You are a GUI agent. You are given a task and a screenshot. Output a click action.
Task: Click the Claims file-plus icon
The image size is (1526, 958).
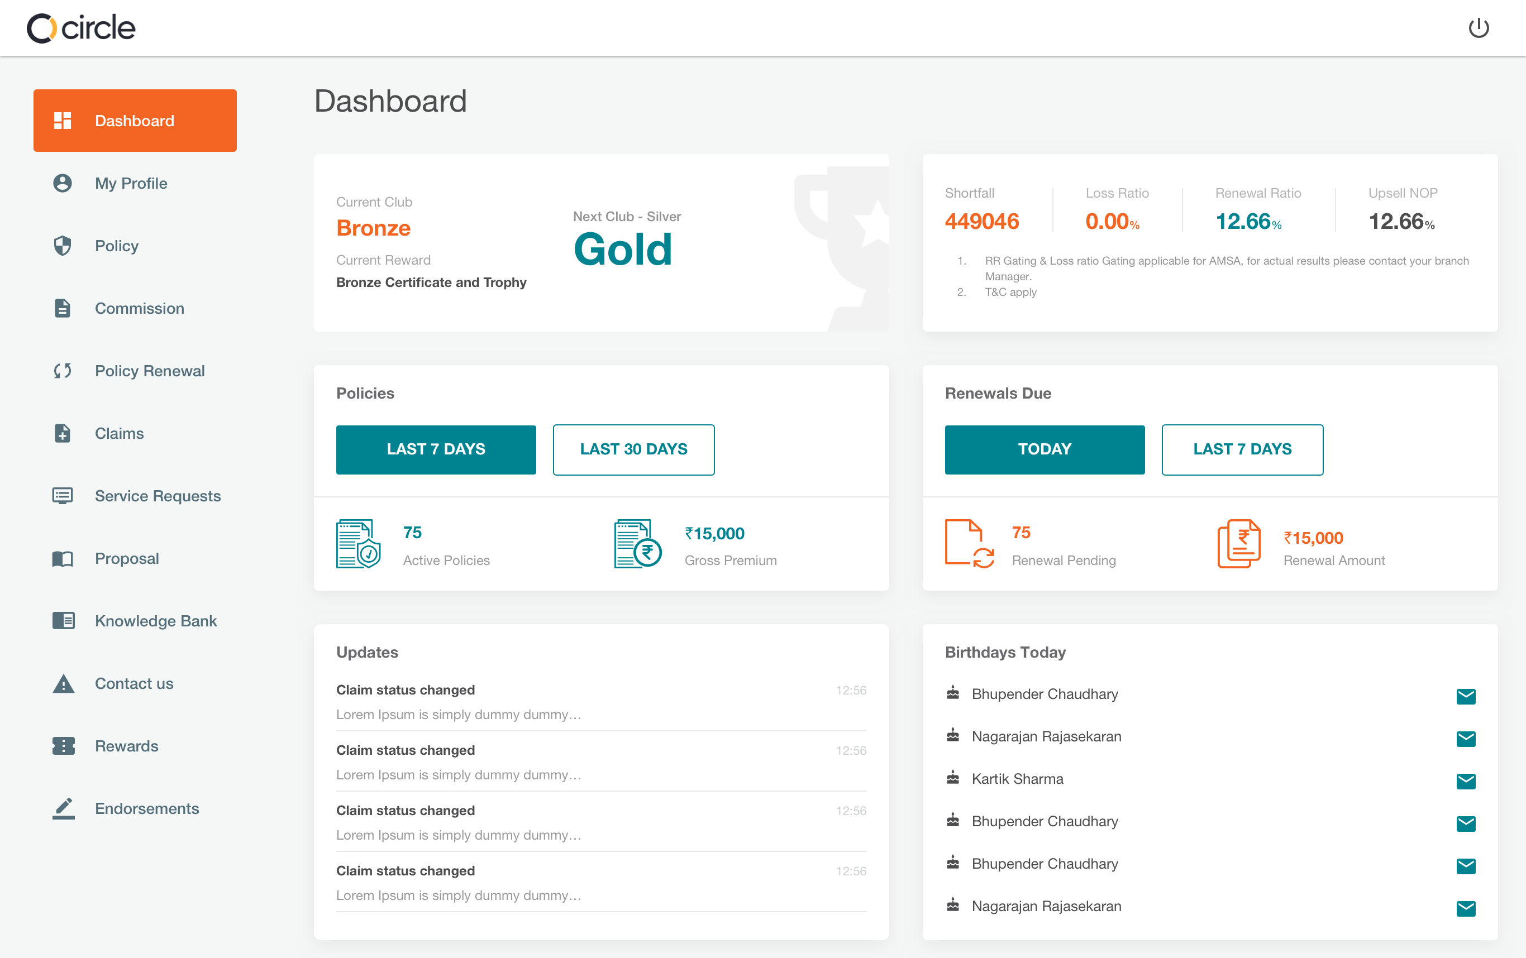click(63, 433)
